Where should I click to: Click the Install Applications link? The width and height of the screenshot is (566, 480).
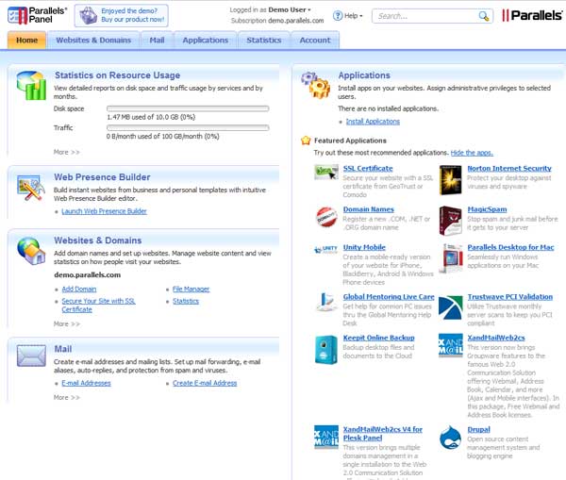(x=373, y=122)
